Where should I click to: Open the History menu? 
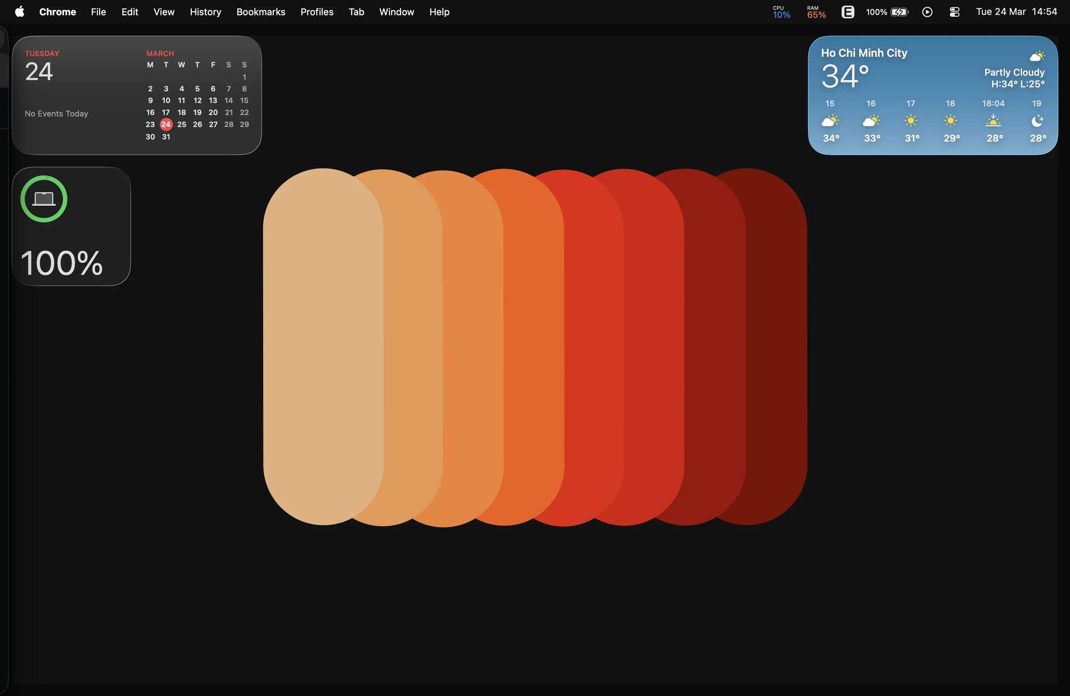(206, 12)
